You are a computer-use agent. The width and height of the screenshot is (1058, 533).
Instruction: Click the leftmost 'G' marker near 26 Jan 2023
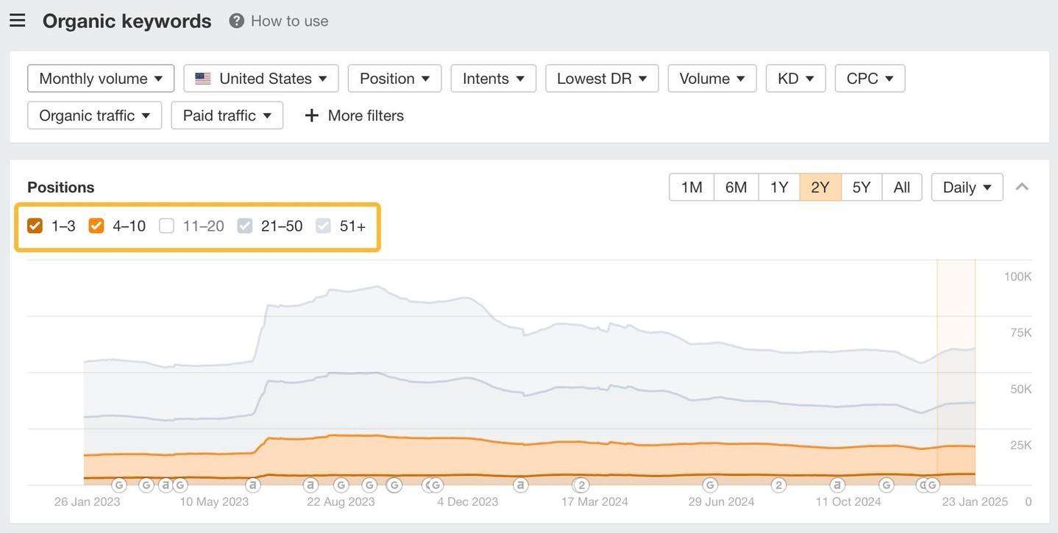[119, 484]
